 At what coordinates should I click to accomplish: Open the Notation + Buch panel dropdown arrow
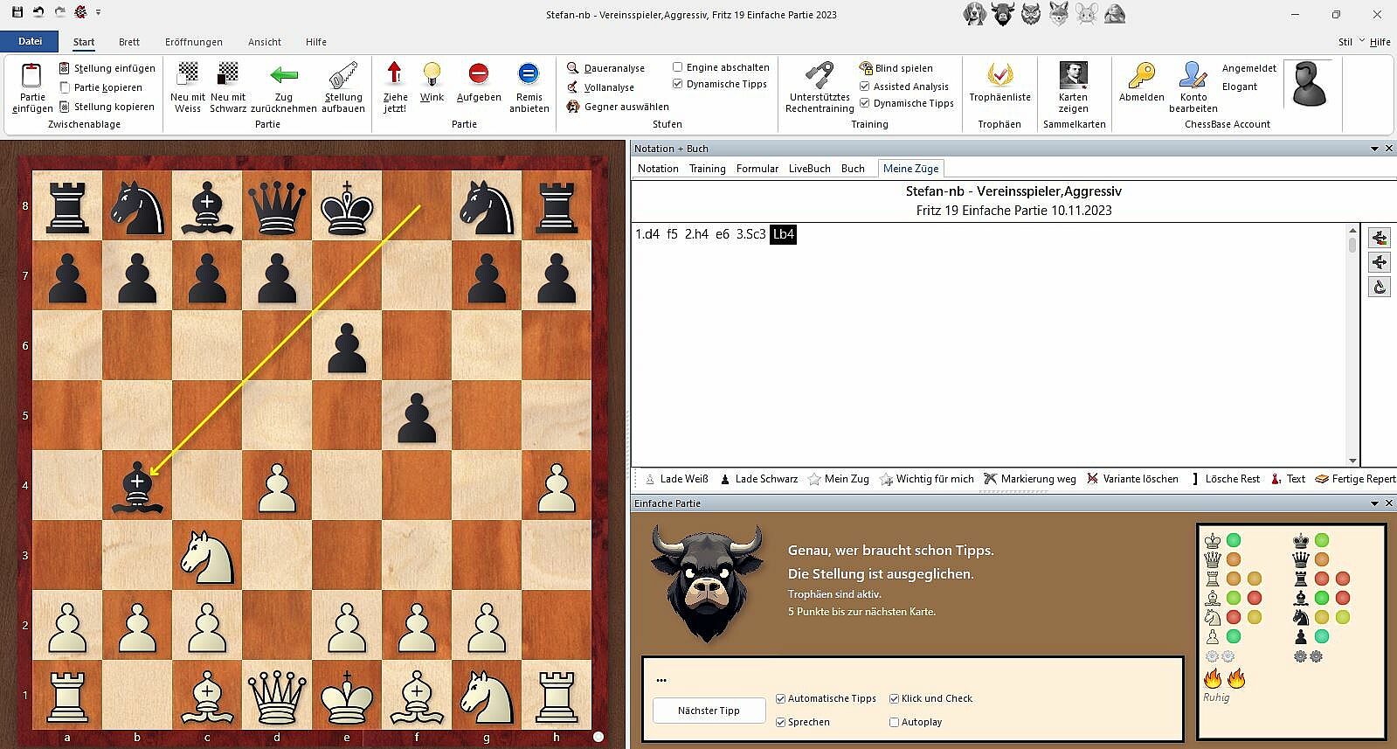tap(1373, 149)
